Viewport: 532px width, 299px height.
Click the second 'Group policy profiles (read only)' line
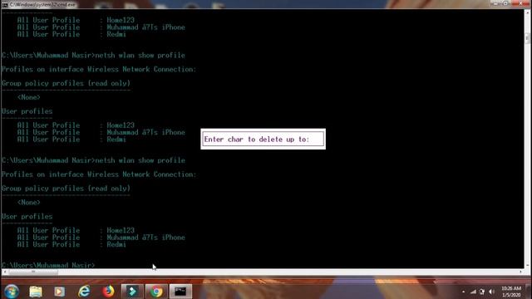[x=66, y=189]
